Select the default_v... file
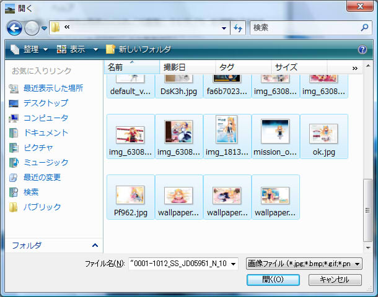378x297 pixels. coord(130,86)
